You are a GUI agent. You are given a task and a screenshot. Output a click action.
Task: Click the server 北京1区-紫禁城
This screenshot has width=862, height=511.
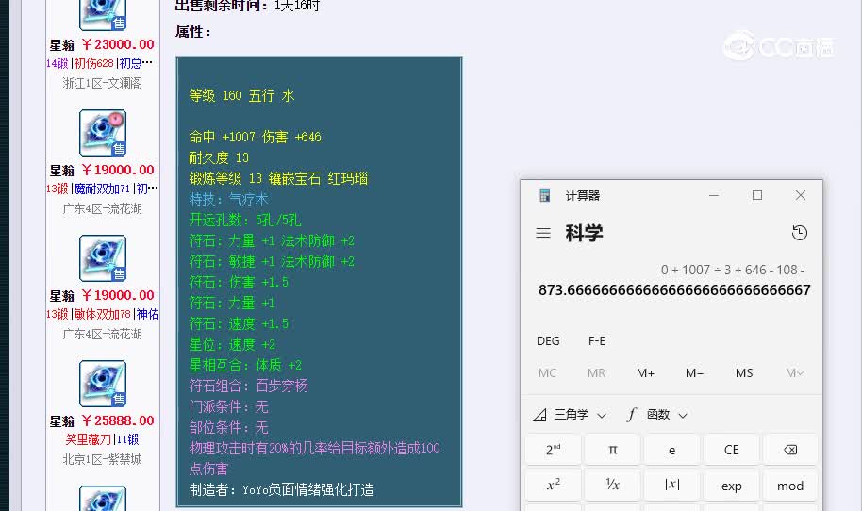(102, 459)
